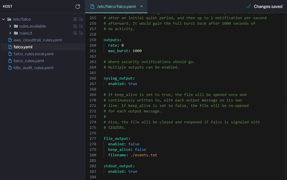Select the /etc/falco/falco.yaml editor tab
287x180 pixels.
[x=116, y=7]
